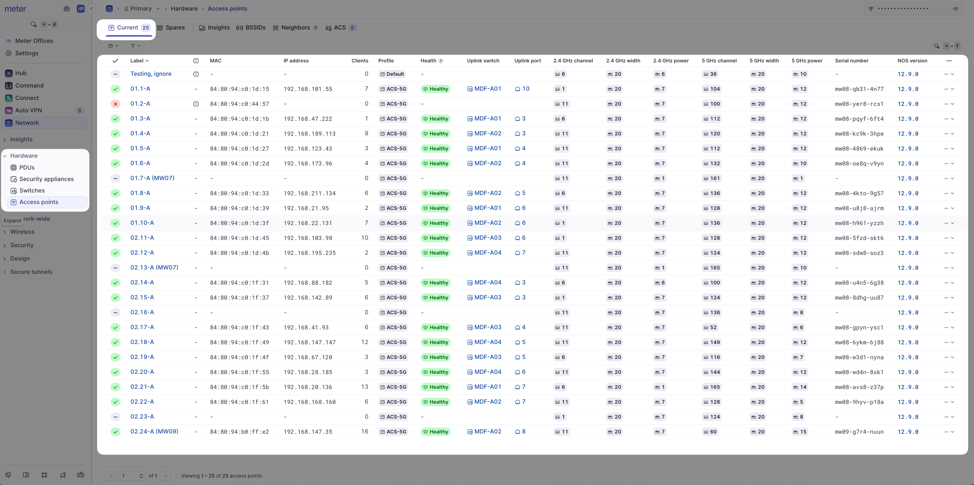The height and width of the screenshot is (485, 974).
Task: Open the keyboard shortcuts icon in bottom bar
Action: [80, 475]
